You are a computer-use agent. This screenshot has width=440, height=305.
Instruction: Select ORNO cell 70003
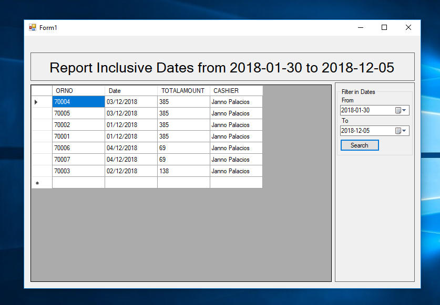(x=78, y=171)
